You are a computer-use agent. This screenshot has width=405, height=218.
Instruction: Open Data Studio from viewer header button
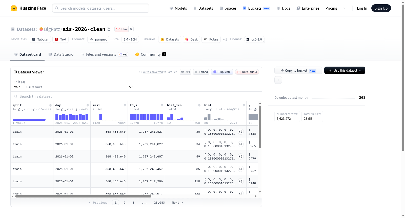tap(247, 72)
